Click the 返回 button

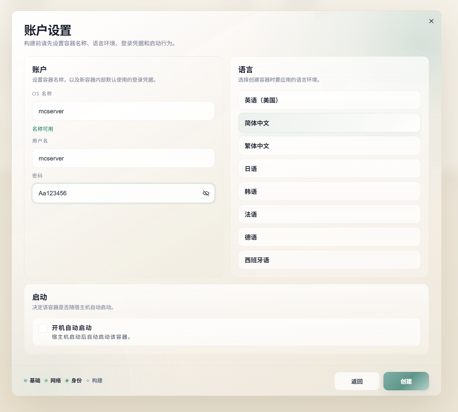[357, 381]
